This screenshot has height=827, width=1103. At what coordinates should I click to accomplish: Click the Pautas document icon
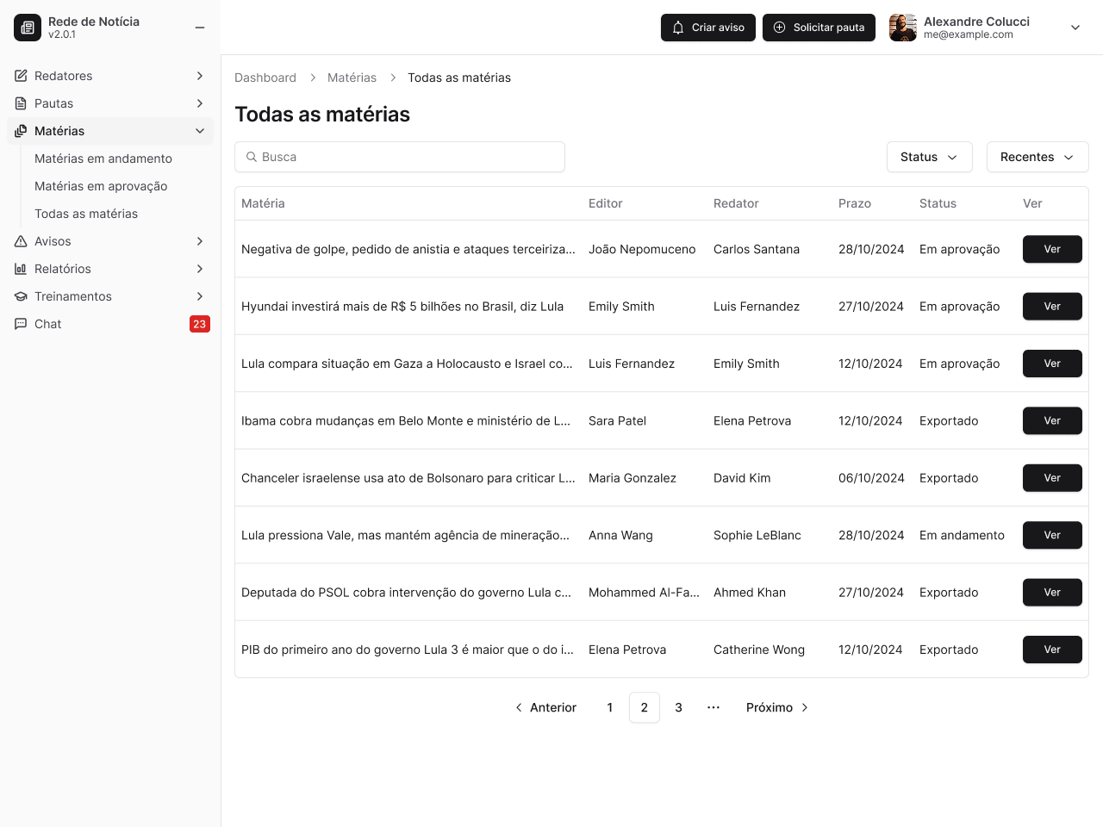20,103
